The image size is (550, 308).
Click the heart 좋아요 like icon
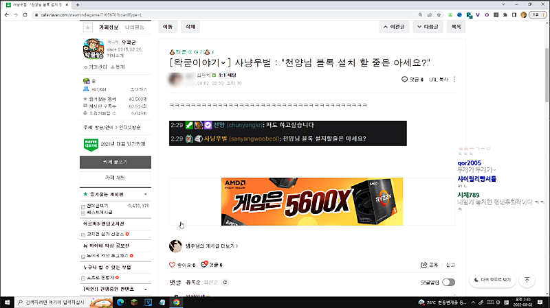[173, 265]
